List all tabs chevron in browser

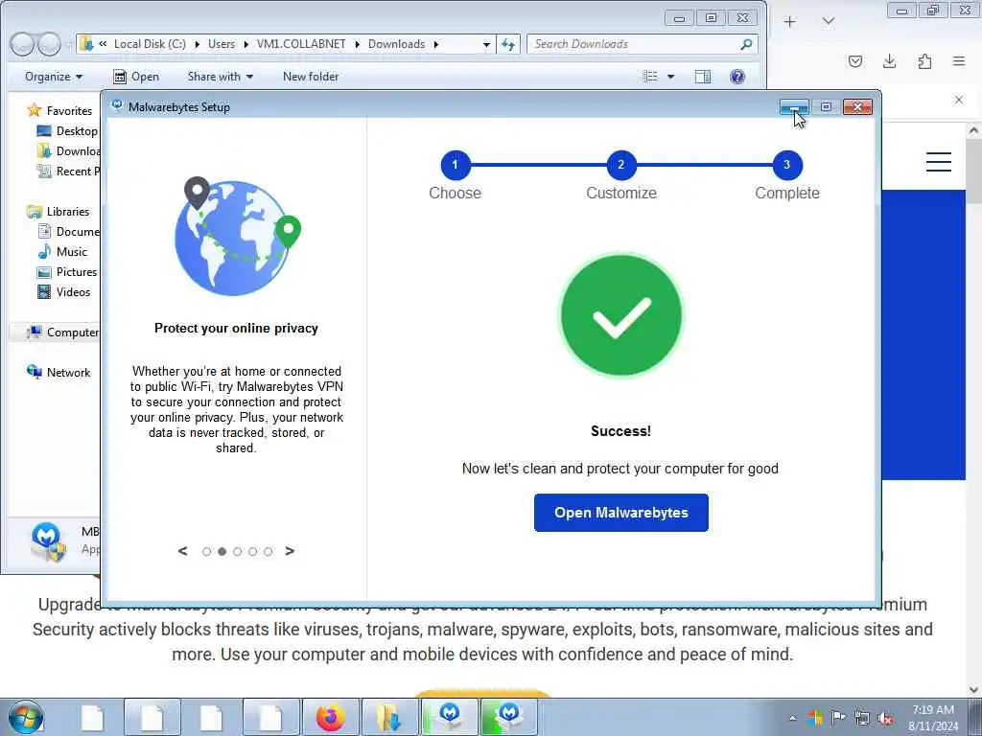(x=829, y=22)
